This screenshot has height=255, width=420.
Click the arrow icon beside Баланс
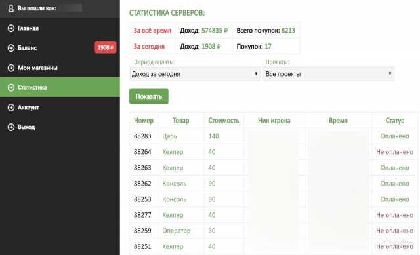(x=11, y=48)
